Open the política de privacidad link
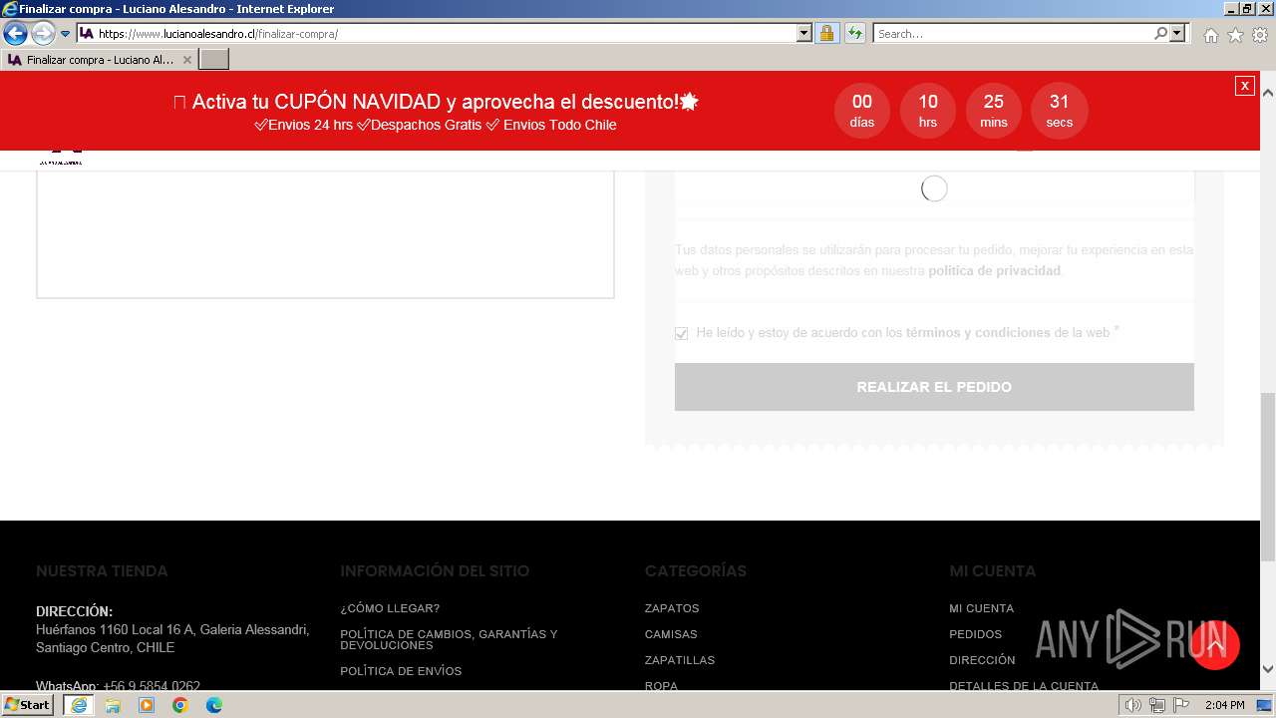 pyautogui.click(x=994, y=271)
